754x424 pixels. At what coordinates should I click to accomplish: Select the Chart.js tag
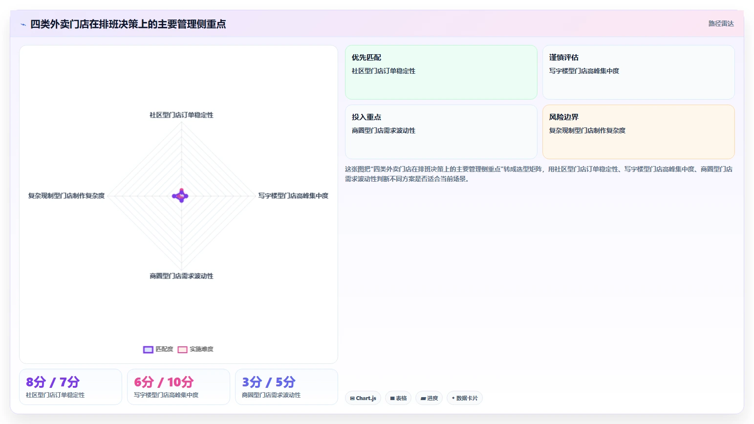[363, 398]
